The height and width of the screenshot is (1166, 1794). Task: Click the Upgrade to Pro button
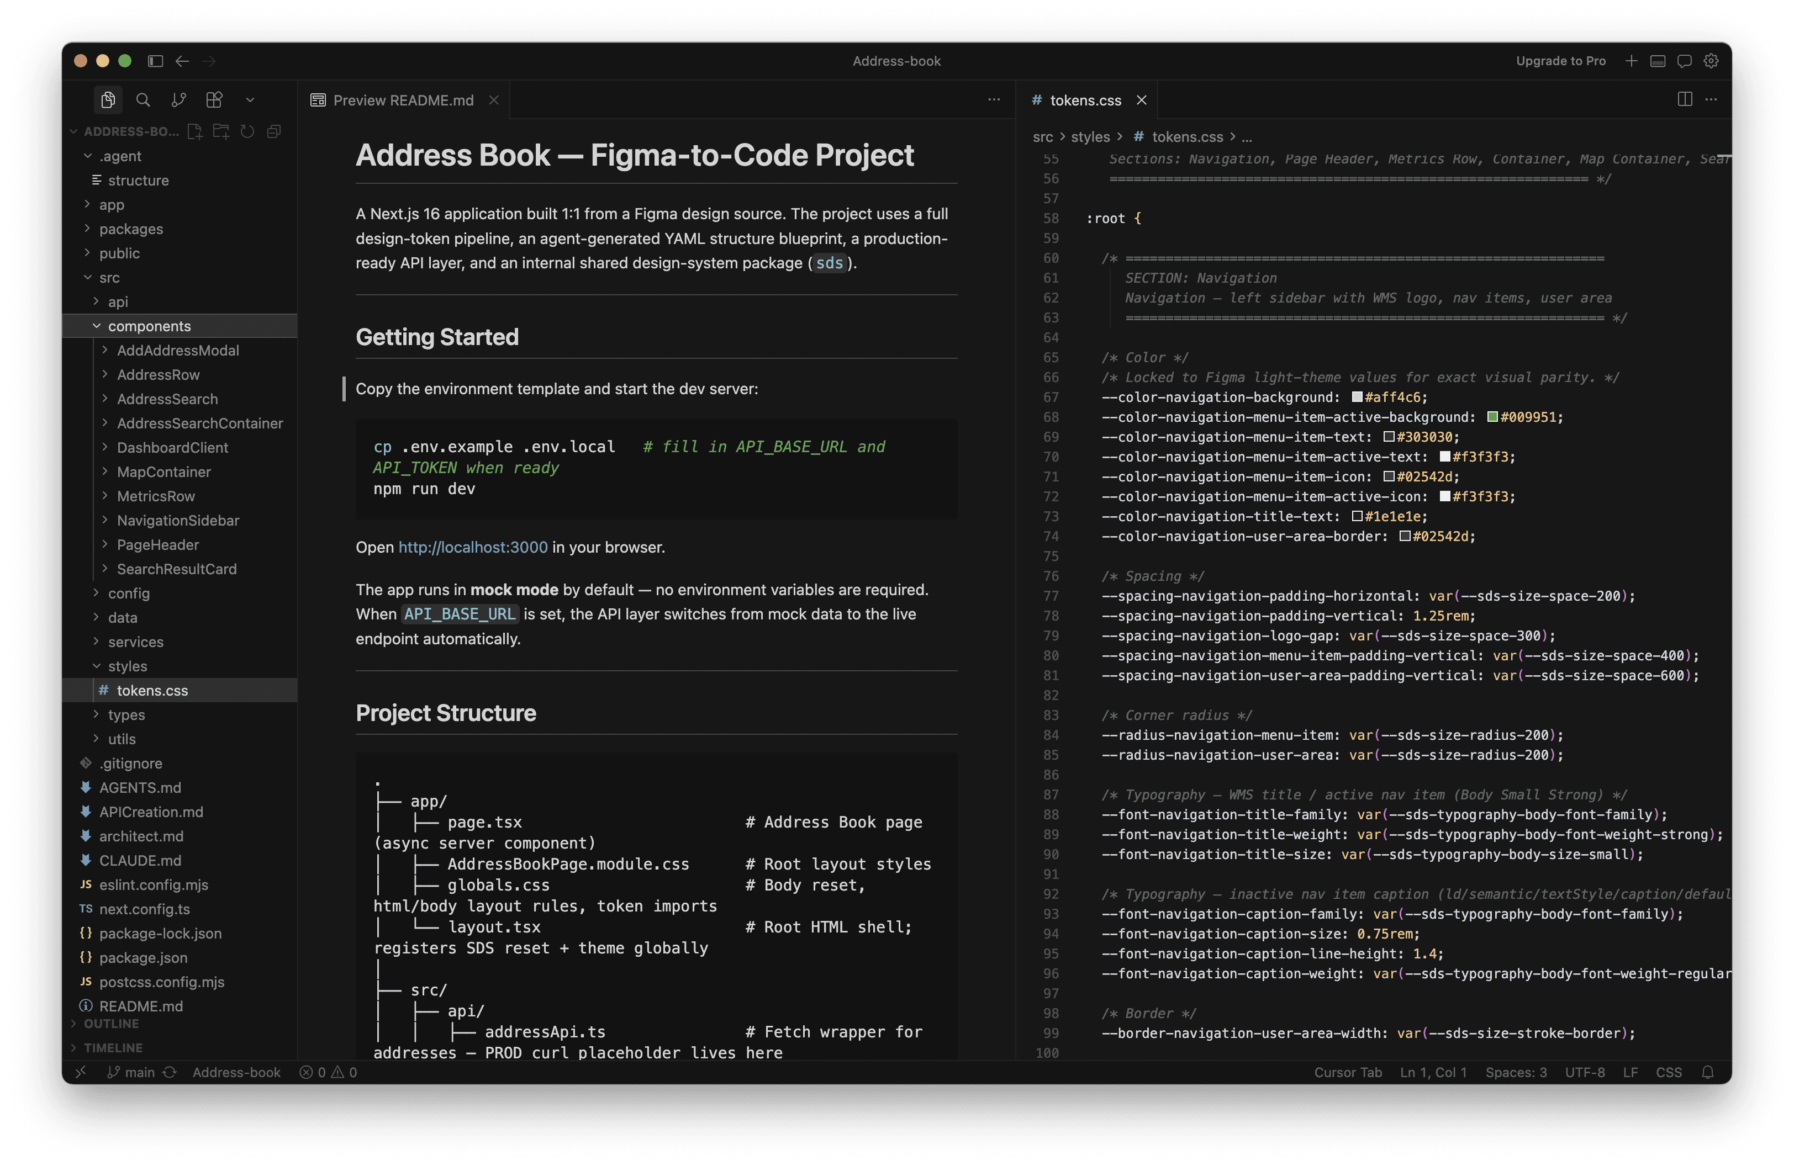point(1560,61)
